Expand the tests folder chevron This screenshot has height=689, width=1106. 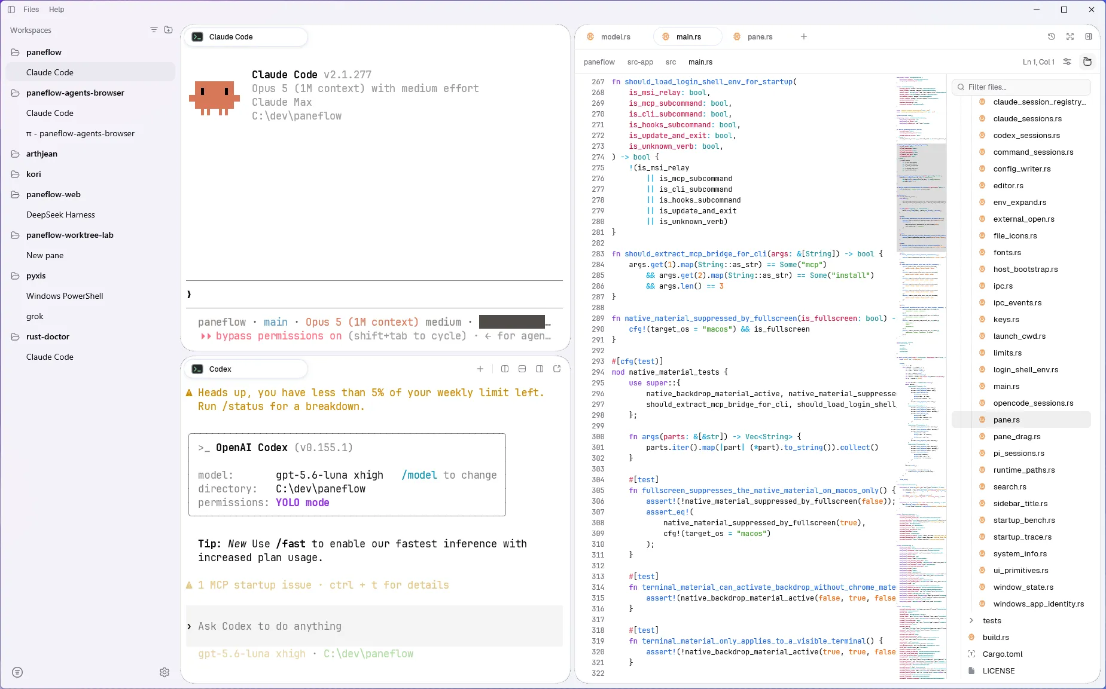pos(971,620)
